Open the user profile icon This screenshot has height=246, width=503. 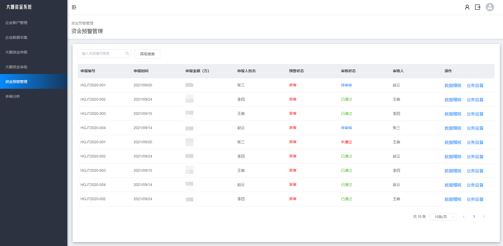[467, 7]
